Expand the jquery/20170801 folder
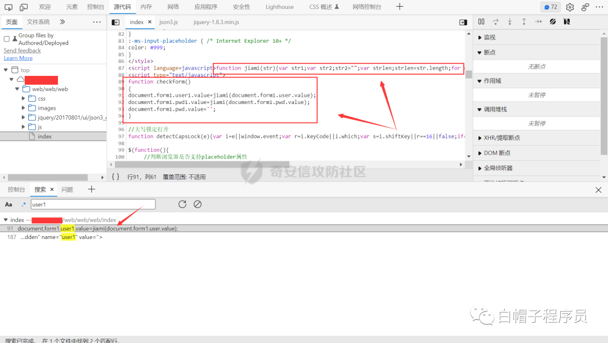The image size is (608, 343). [23, 118]
